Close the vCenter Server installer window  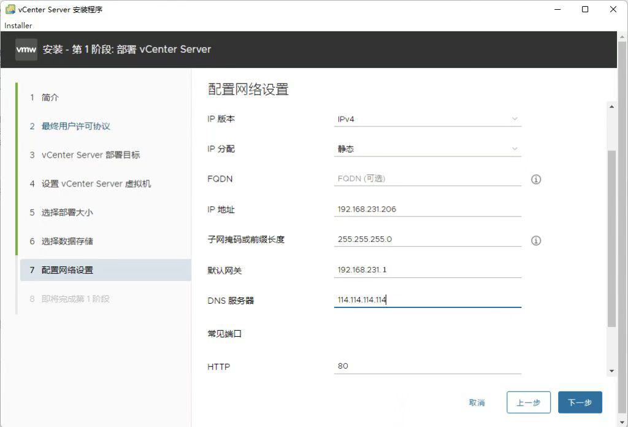613,9
